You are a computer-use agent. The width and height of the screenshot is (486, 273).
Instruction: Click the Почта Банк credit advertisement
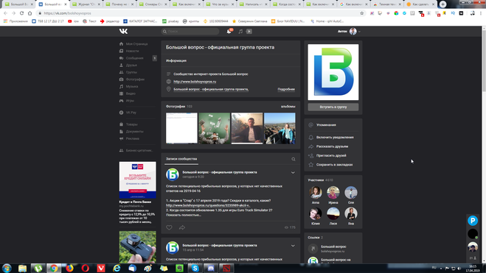point(138,180)
